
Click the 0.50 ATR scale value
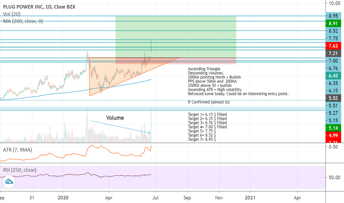[333, 147]
